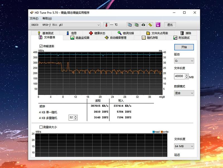The image size is (223, 168).
Task: Click the 7194 IOPS write value
Action: pyautogui.click(x=124, y=117)
